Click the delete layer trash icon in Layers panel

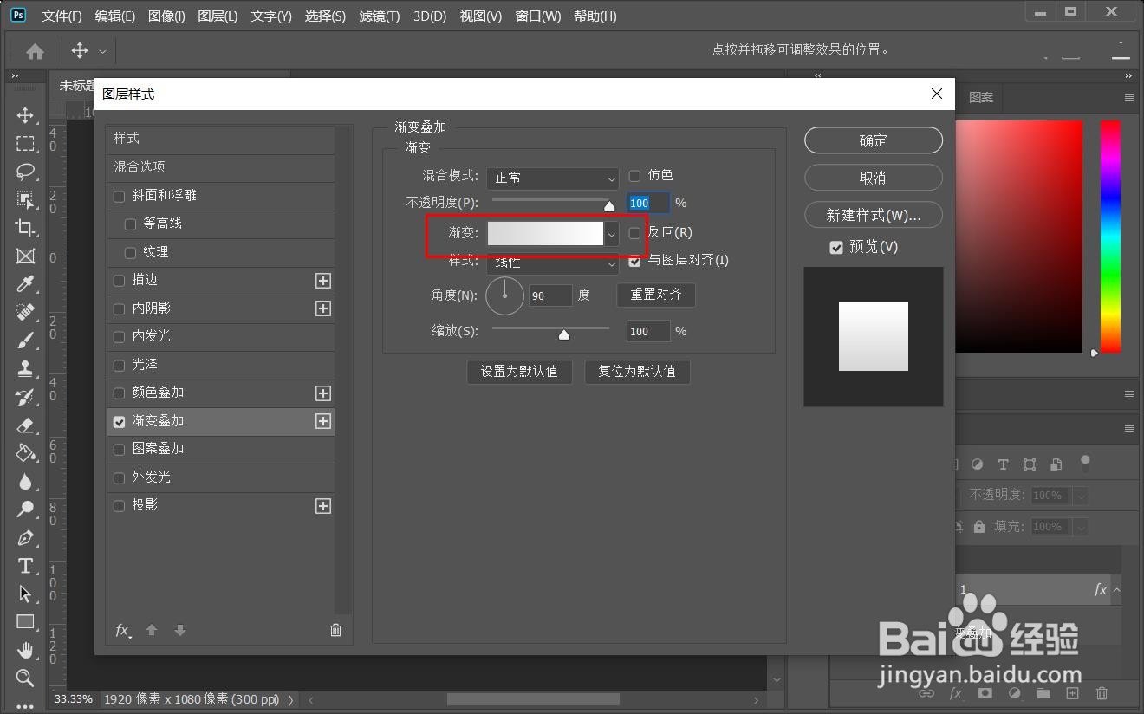click(x=1102, y=693)
